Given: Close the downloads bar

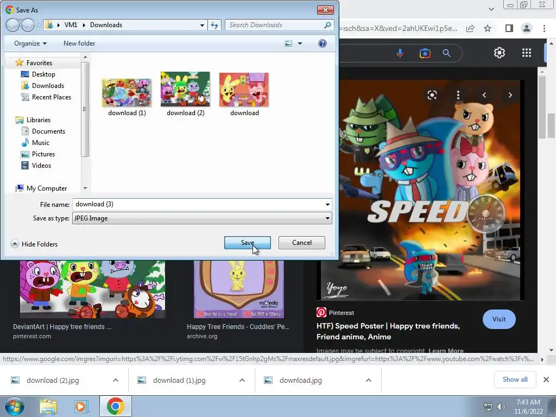Looking at the screenshot, I should [x=546, y=380].
